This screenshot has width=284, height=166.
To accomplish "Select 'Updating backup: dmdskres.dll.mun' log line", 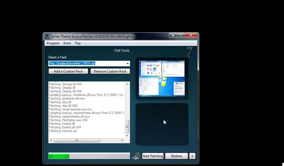I will (87, 95).
